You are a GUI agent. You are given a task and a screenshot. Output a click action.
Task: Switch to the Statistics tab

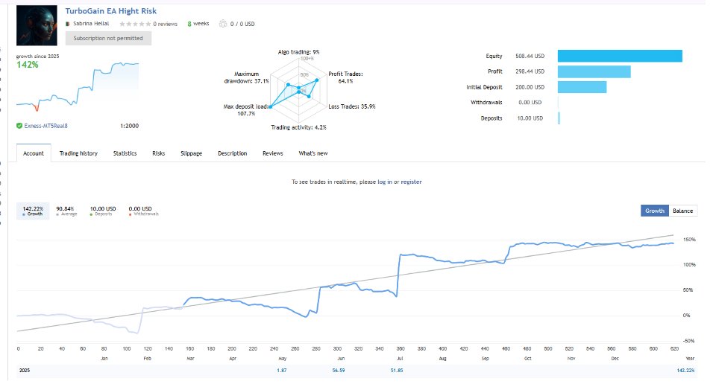125,153
